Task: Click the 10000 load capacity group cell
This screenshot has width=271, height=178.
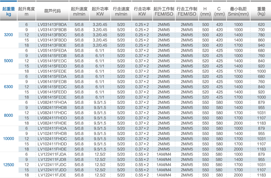Action: 9,139
